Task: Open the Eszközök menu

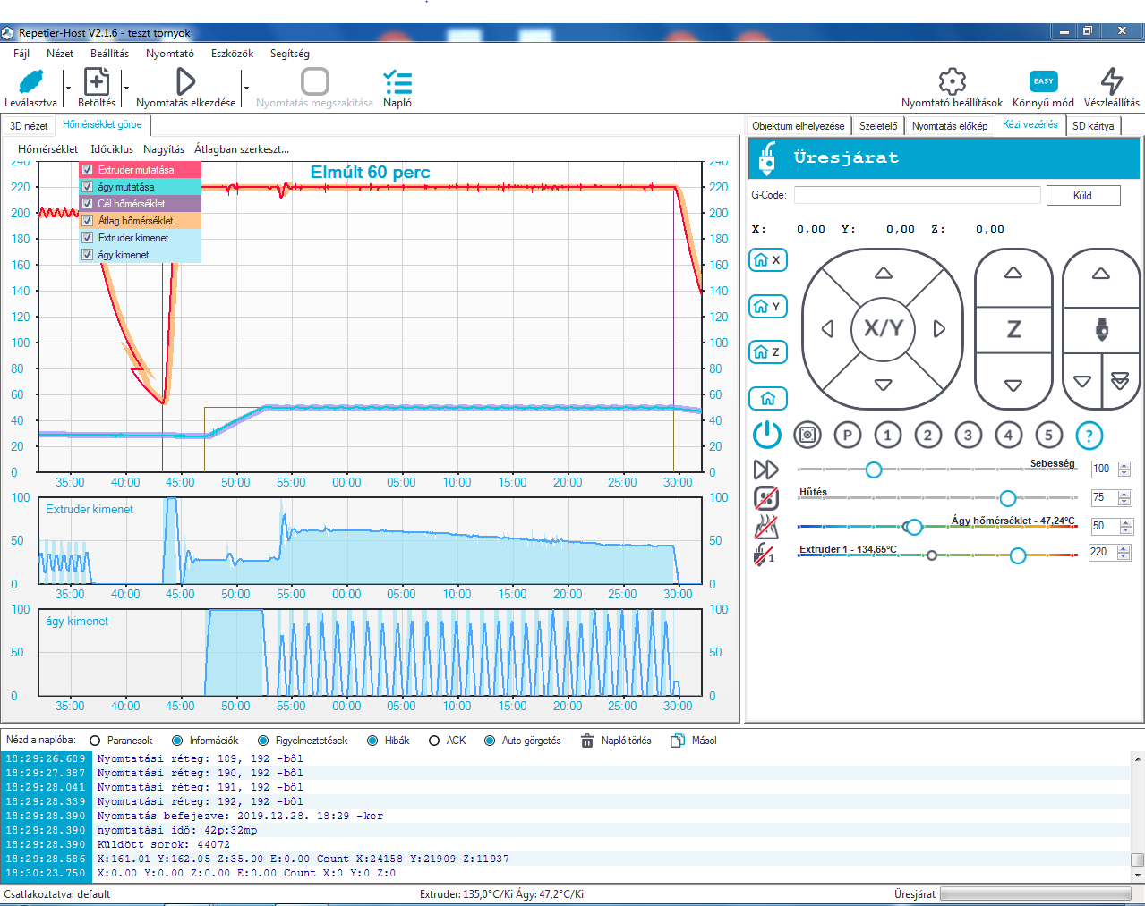Action: pyautogui.click(x=232, y=54)
